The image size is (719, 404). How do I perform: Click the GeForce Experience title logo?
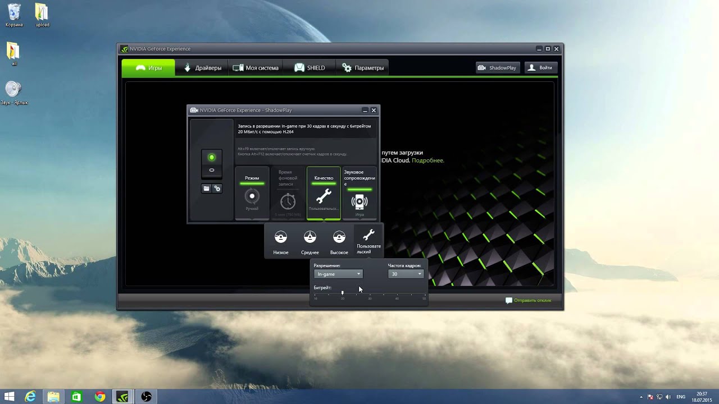coord(125,49)
